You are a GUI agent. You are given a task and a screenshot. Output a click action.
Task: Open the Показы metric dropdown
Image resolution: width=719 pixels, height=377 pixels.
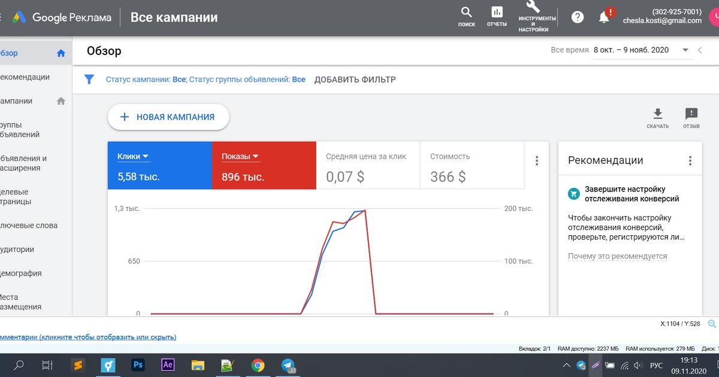tap(240, 157)
